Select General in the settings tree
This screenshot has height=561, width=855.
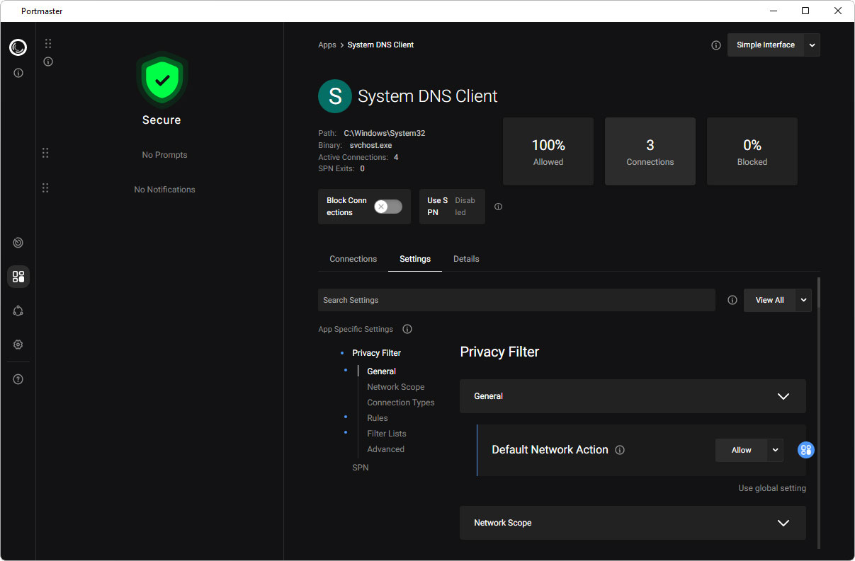click(x=381, y=371)
